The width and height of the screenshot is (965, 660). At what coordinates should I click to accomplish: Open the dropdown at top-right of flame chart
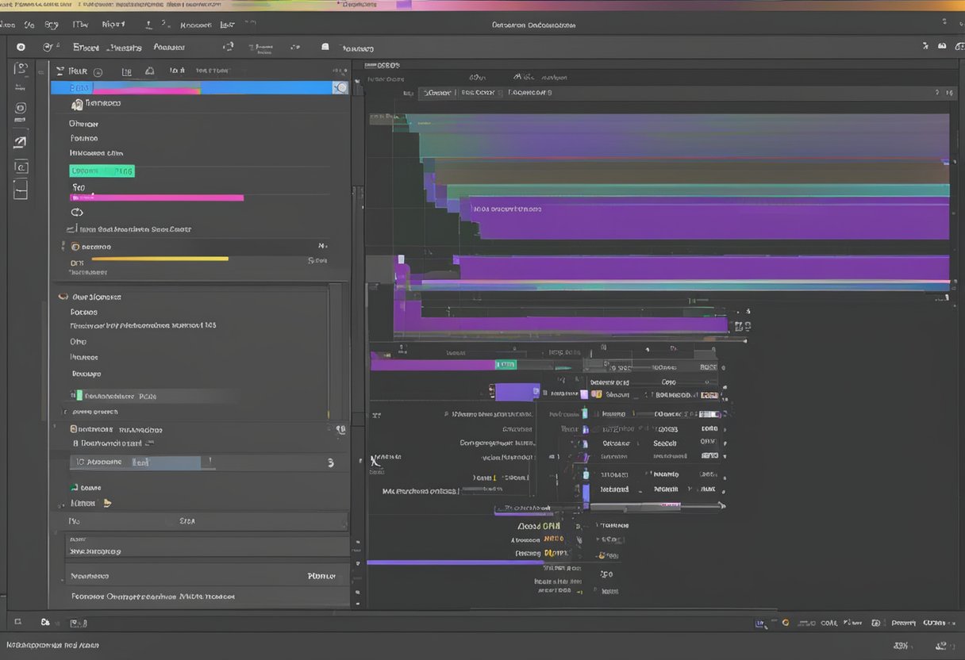click(x=944, y=92)
